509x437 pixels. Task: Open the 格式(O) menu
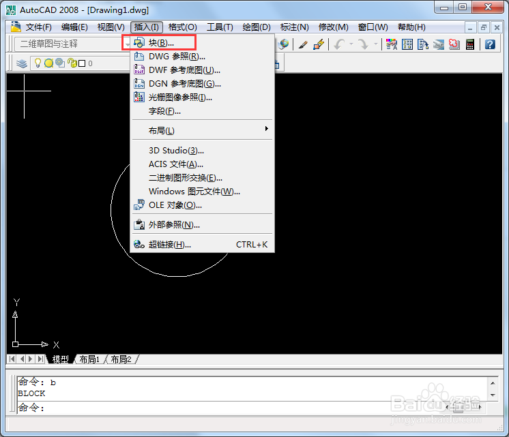182,27
